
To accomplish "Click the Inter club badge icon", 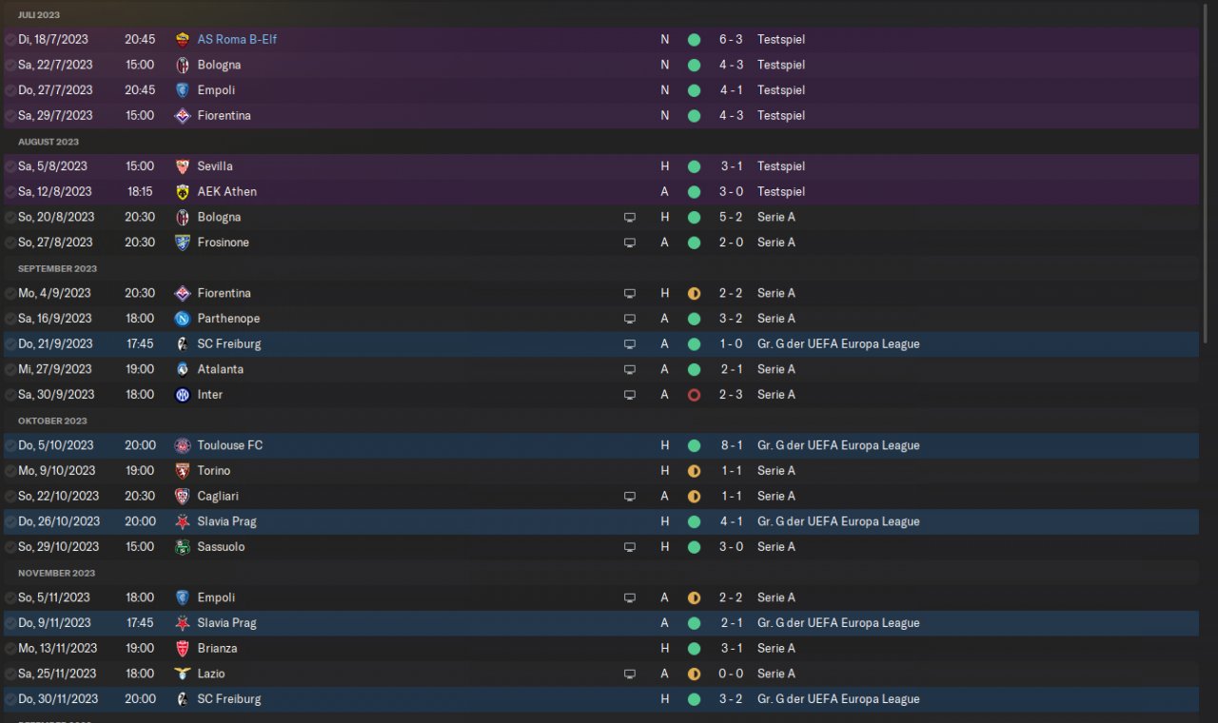I will pos(183,395).
